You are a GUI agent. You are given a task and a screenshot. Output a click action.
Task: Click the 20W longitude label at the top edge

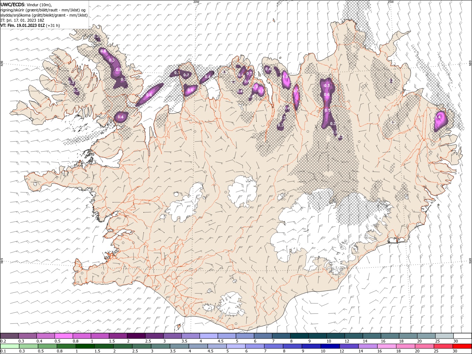pos(196,1)
